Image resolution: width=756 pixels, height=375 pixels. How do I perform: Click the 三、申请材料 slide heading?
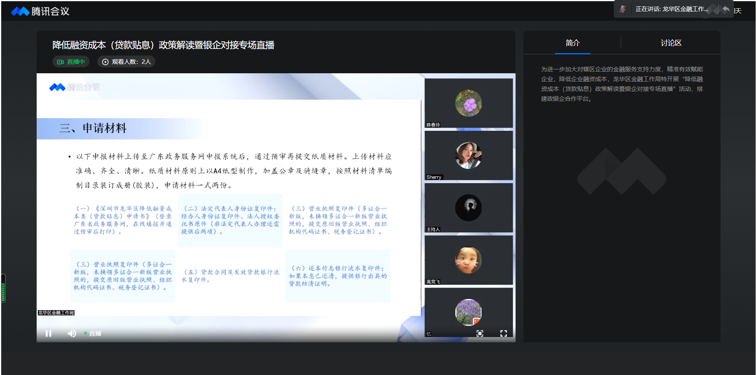click(93, 128)
